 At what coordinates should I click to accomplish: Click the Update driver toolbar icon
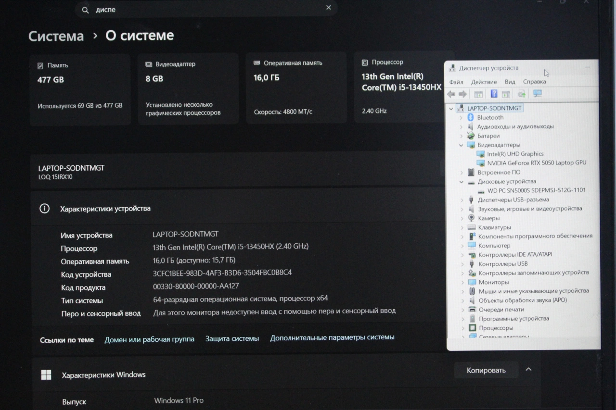click(x=522, y=94)
